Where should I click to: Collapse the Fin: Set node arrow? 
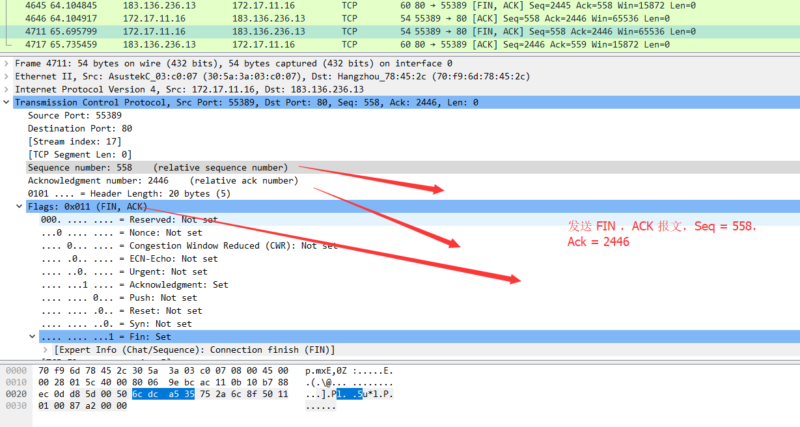pyautogui.click(x=33, y=337)
